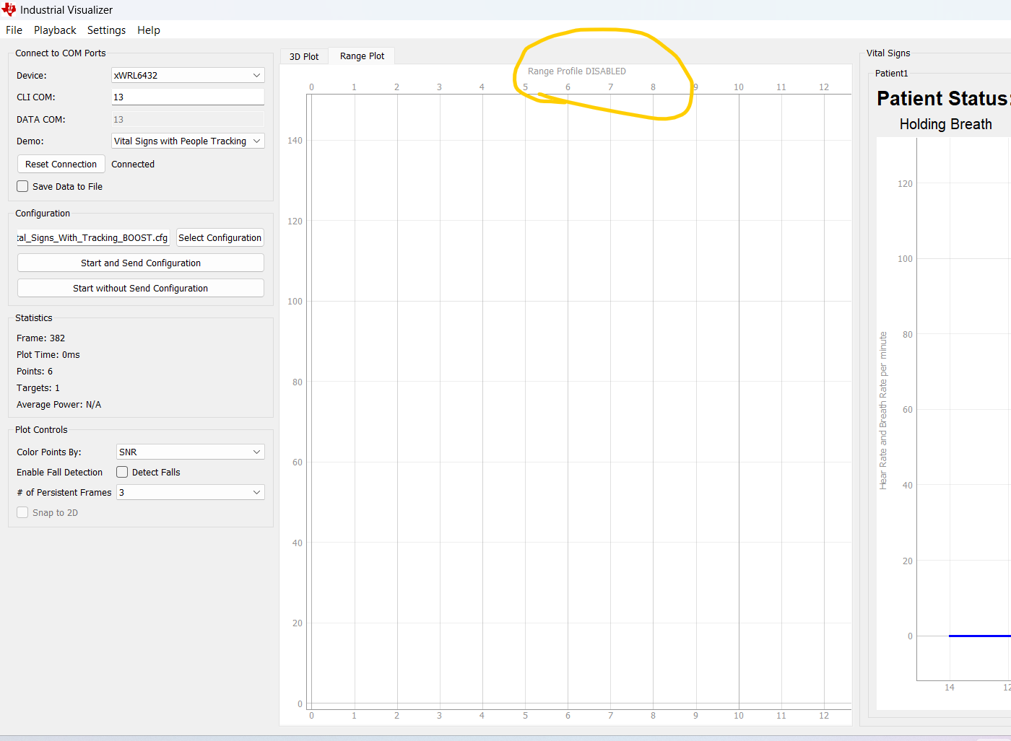Click the Connected status text
The width and height of the screenshot is (1011, 741).
(133, 165)
